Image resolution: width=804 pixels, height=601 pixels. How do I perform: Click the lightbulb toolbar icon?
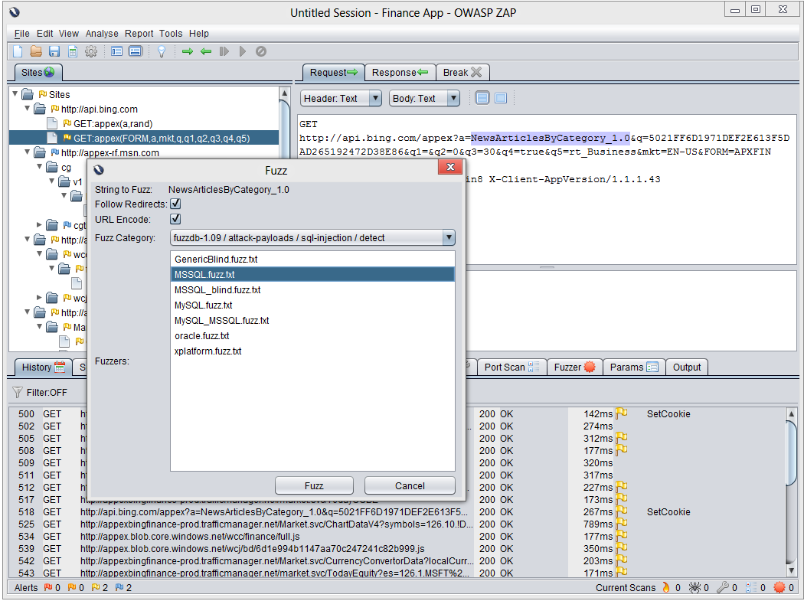pyautogui.click(x=162, y=51)
